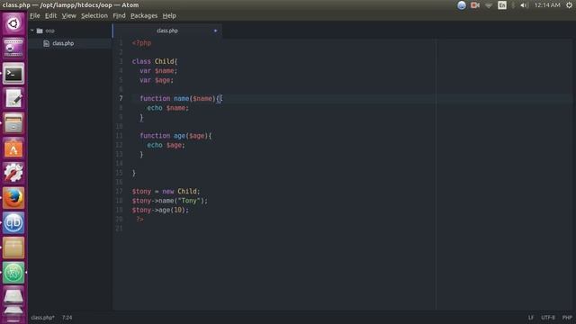
Task: Select the oop folder name in tree
Action: point(50,31)
